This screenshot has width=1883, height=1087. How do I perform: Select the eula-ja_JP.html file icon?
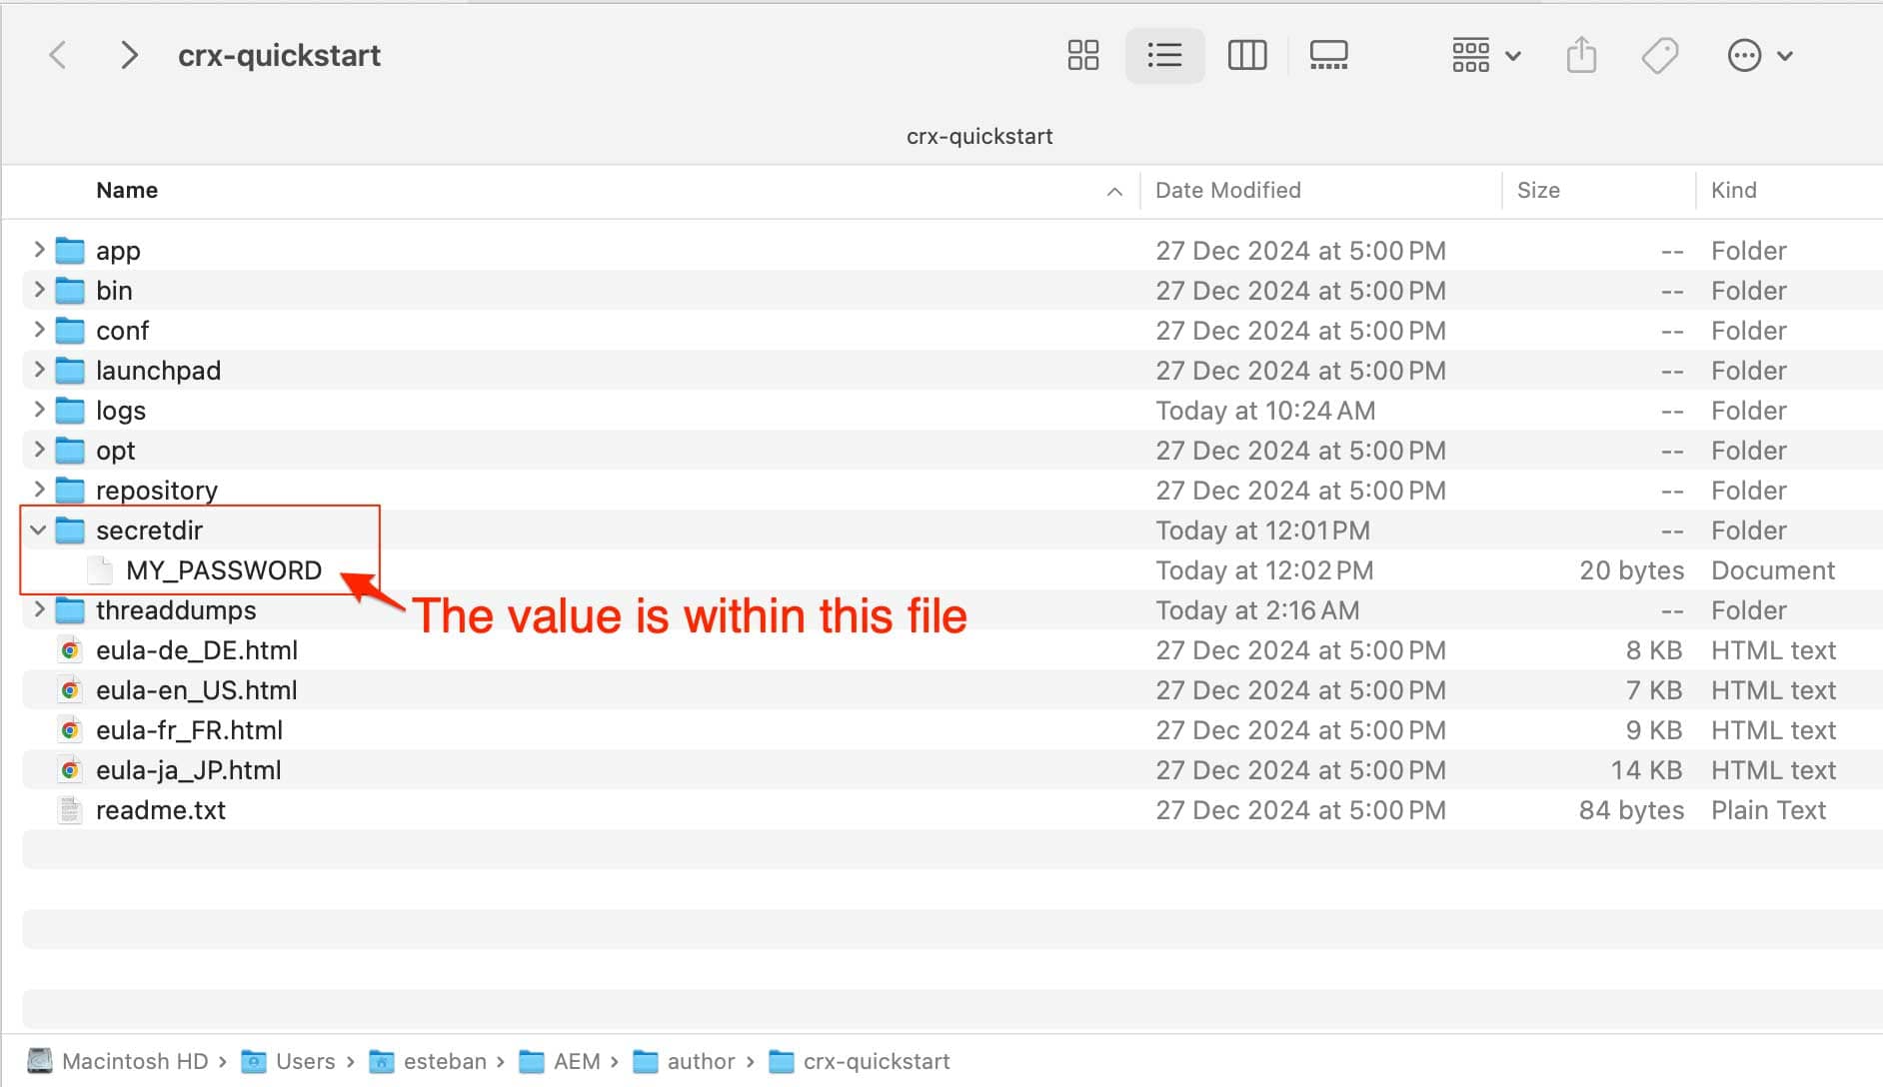[x=70, y=770]
